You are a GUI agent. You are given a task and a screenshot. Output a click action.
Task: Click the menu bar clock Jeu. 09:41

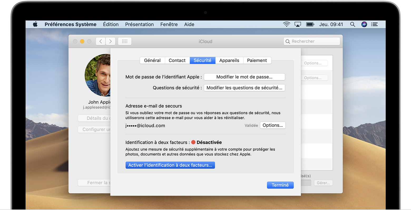[x=331, y=24]
